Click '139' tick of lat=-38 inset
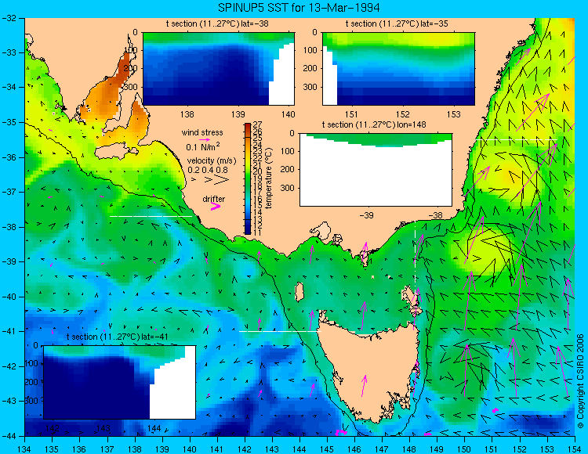The image size is (588, 454). click(238, 114)
